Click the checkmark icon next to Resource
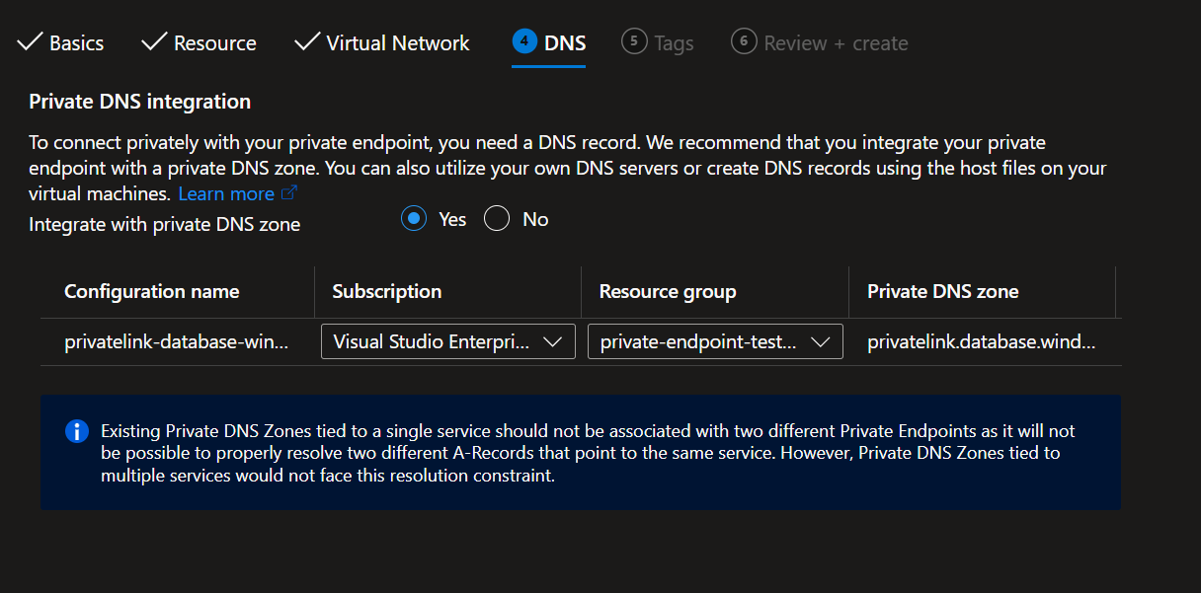The image size is (1201, 593). coord(154,41)
